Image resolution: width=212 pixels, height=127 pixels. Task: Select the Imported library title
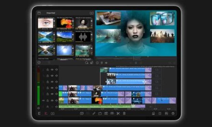pos(51,13)
